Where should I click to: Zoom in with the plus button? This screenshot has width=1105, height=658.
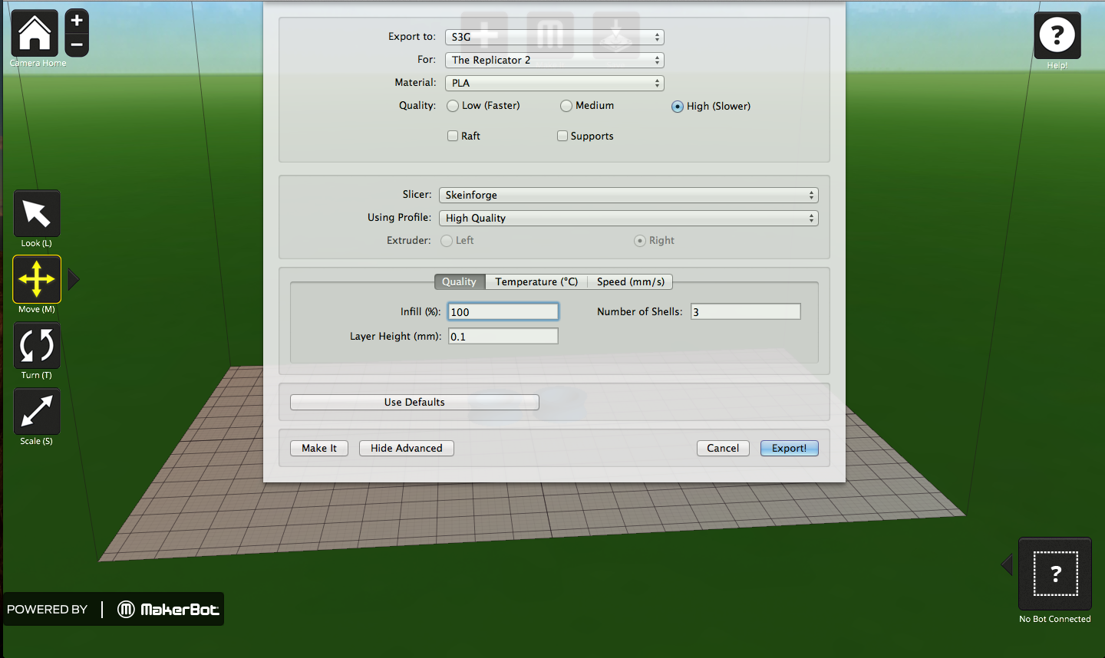(x=77, y=21)
